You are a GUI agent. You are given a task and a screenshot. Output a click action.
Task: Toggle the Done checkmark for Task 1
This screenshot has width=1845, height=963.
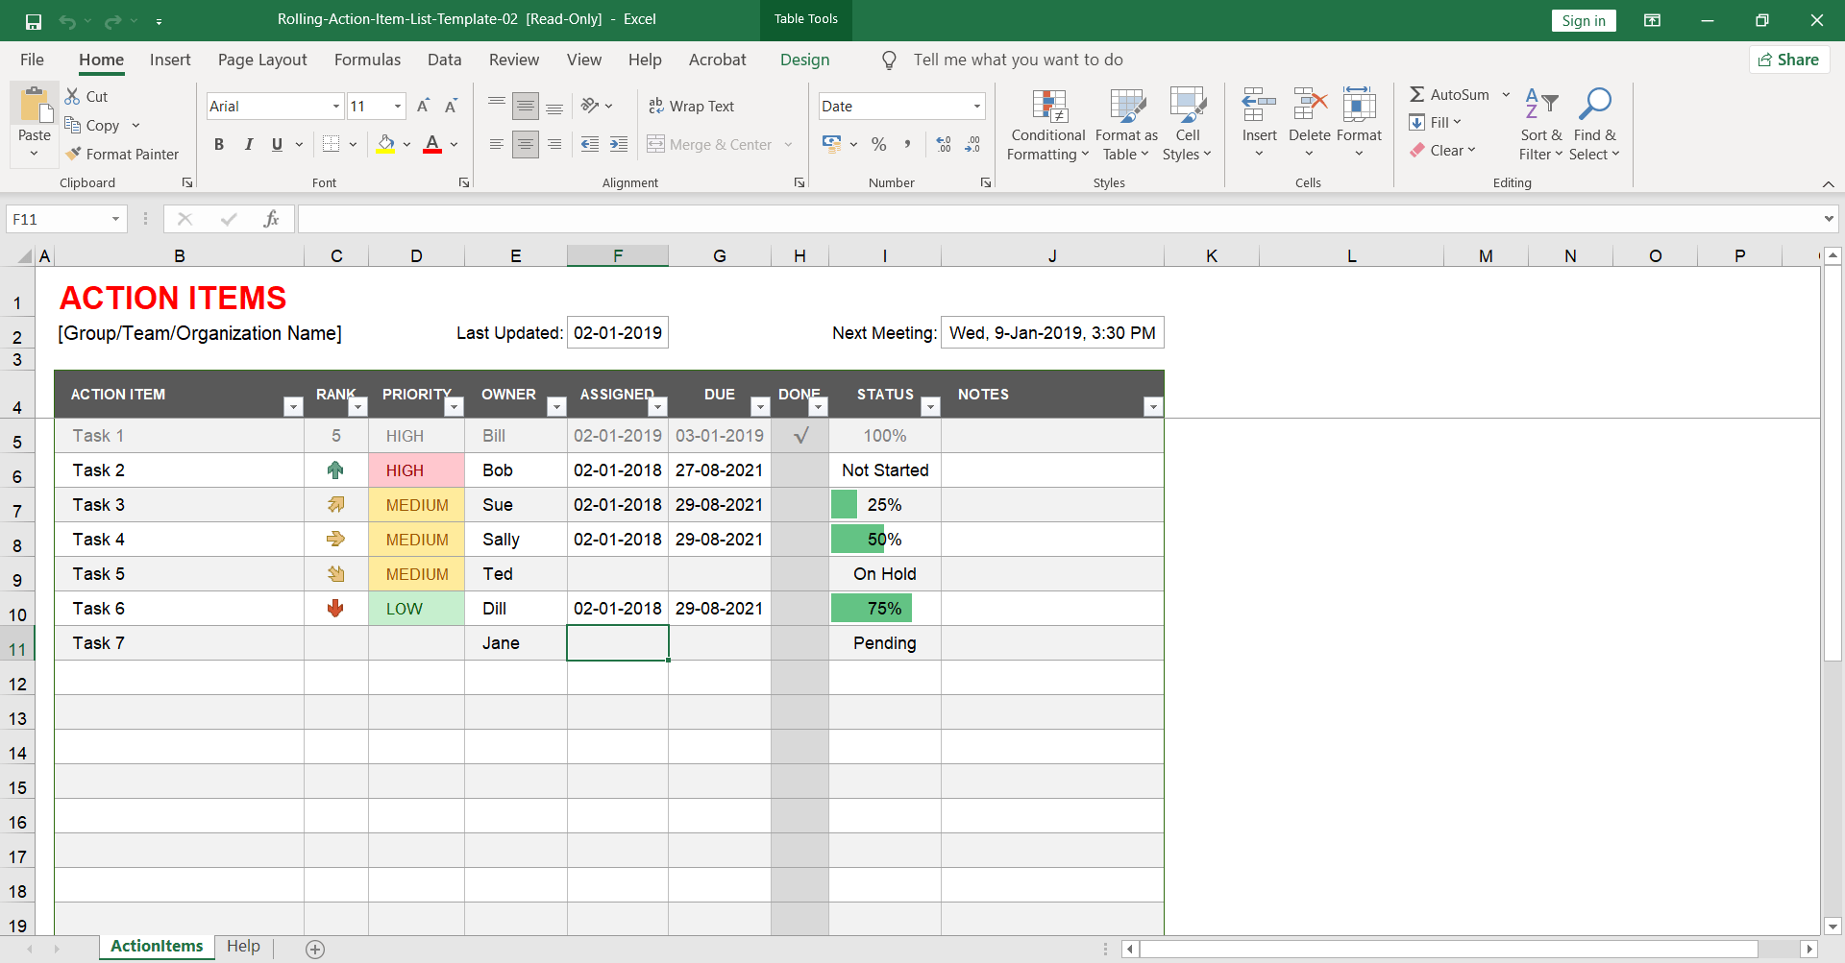800,436
